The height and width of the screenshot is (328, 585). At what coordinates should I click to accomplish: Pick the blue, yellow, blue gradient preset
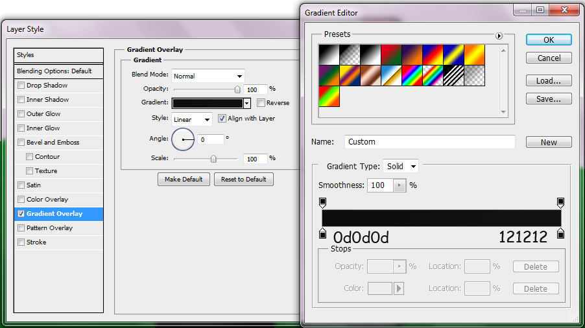tap(454, 55)
